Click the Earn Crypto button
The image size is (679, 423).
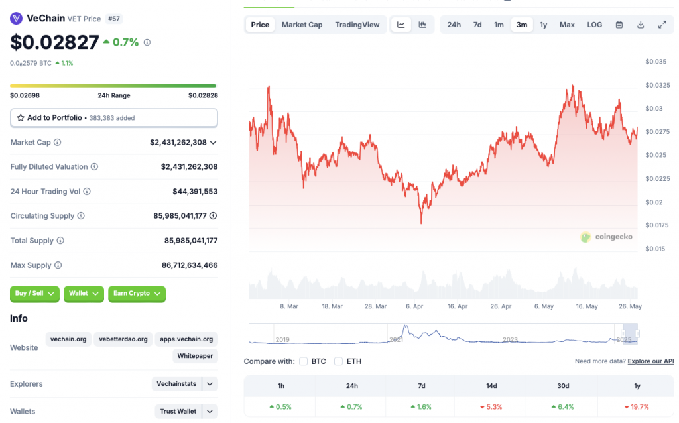click(x=137, y=294)
